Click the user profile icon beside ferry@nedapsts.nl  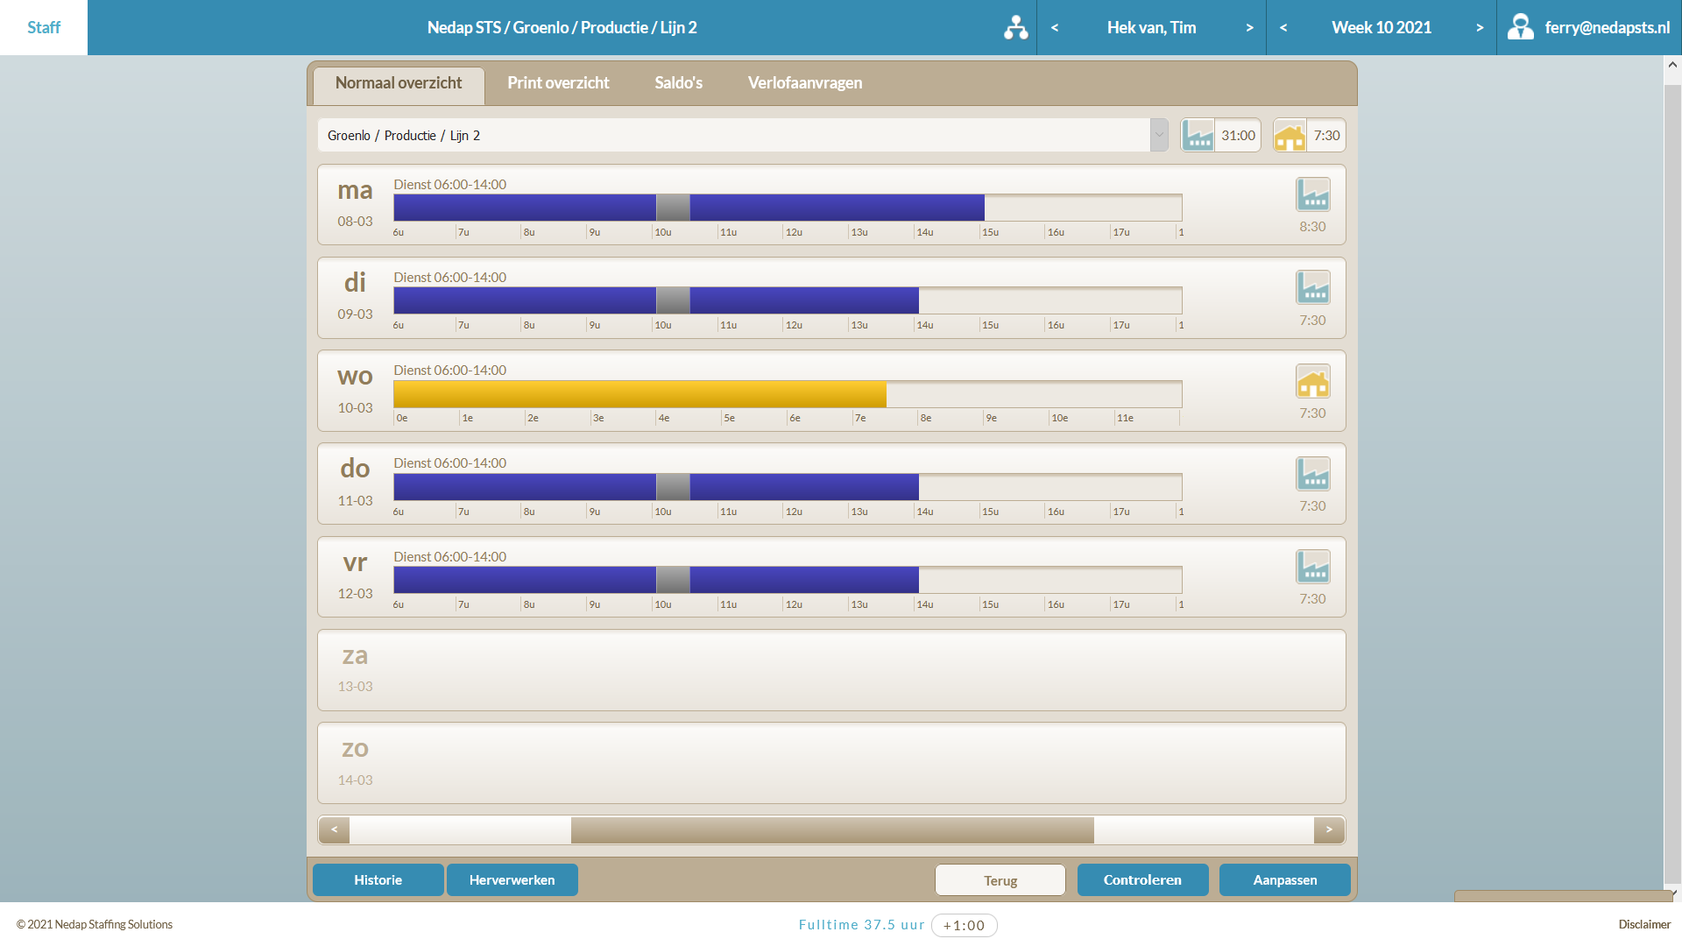point(1520,28)
